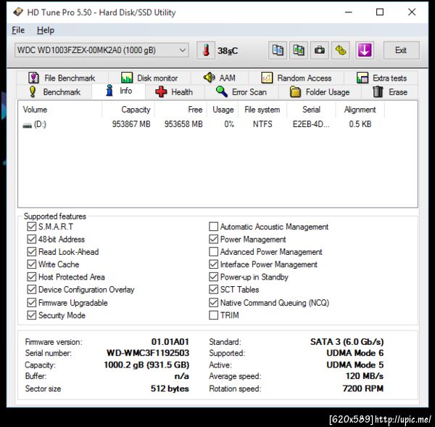435x427 pixels.
Task: Switch to the Erase tab
Action: coord(389,92)
